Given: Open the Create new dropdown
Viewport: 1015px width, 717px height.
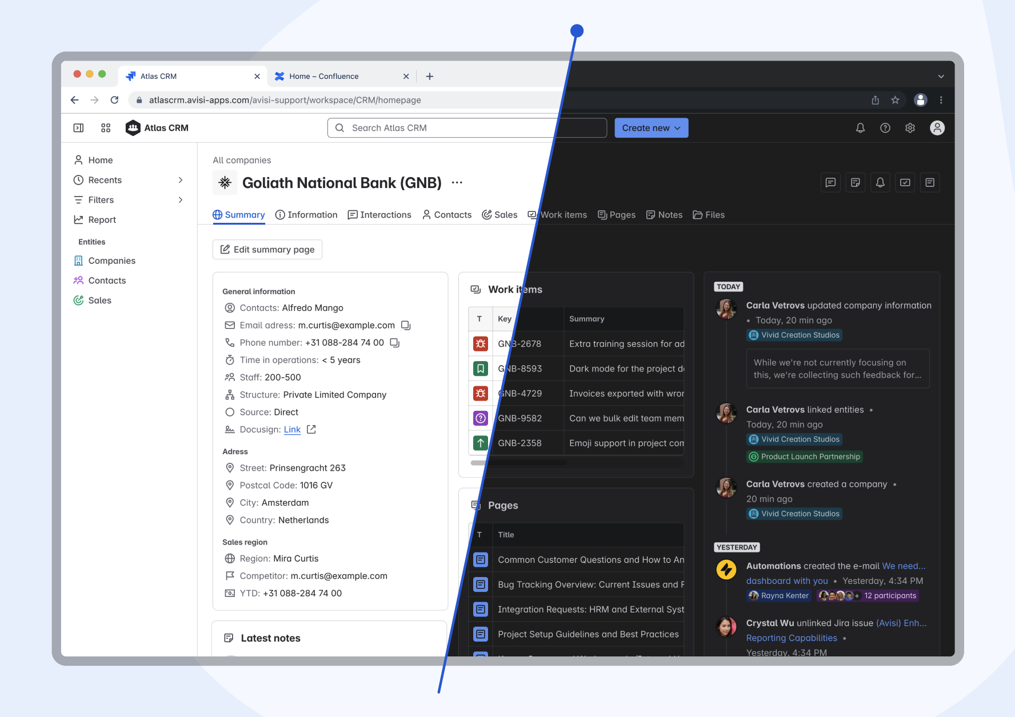Looking at the screenshot, I should click(x=652, y=128).
